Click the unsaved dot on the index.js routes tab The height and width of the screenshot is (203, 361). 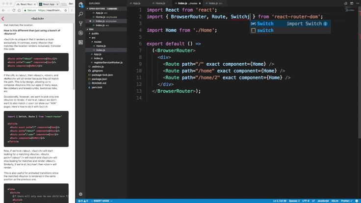pos(200,3)
